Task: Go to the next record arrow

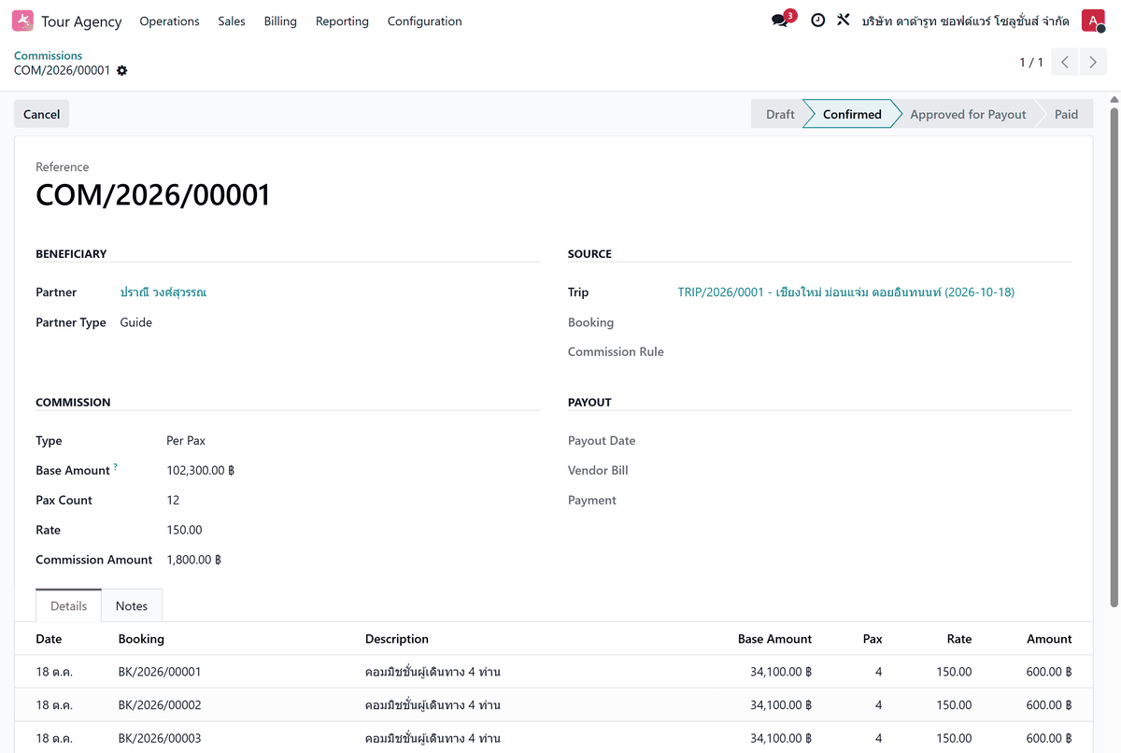Action: click(x=1093, y=63)
